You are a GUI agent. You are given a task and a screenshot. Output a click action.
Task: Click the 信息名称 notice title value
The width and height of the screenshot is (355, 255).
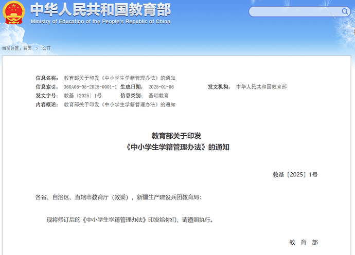[x=119, y=78]
